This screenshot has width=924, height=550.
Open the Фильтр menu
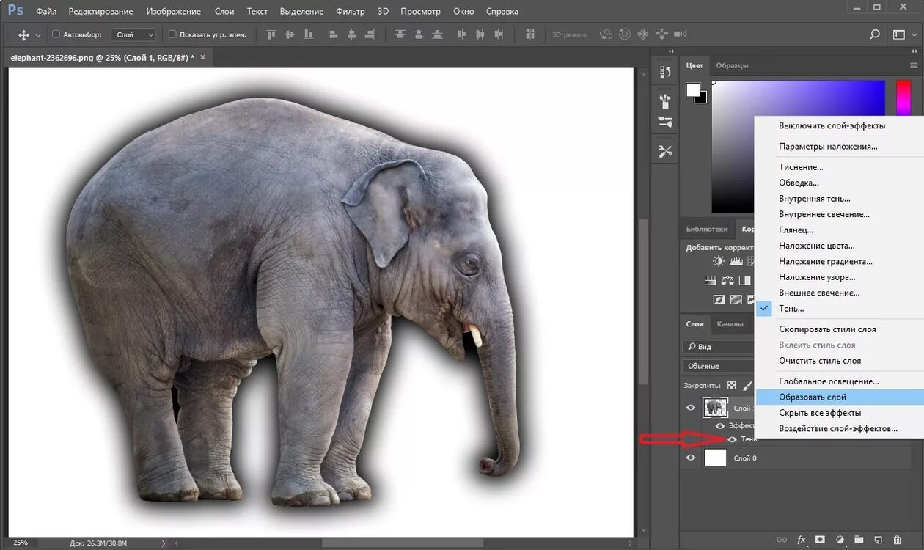tap(351, 12)
